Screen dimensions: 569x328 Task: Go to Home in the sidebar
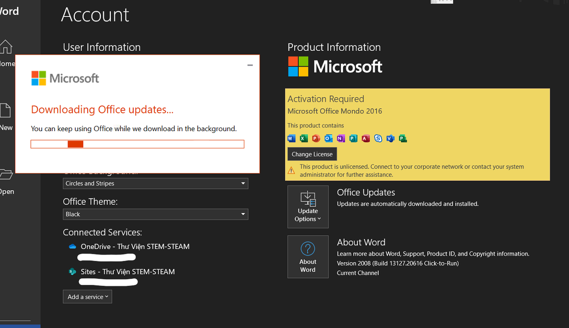tap(6, 52)
